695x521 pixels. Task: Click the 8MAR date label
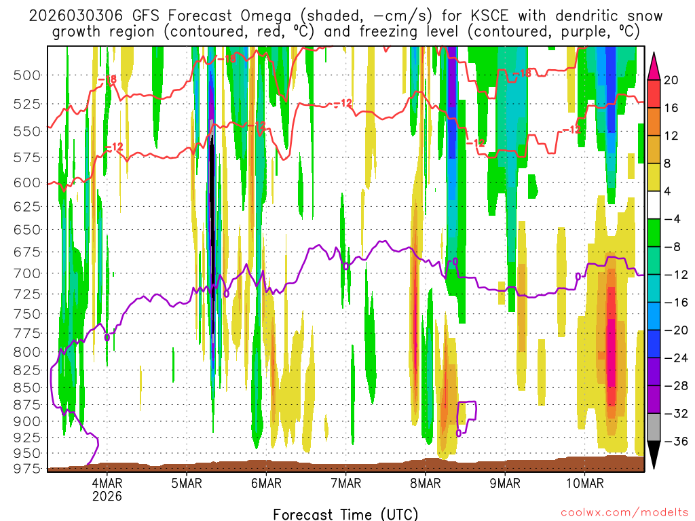[x=426, y=483]
